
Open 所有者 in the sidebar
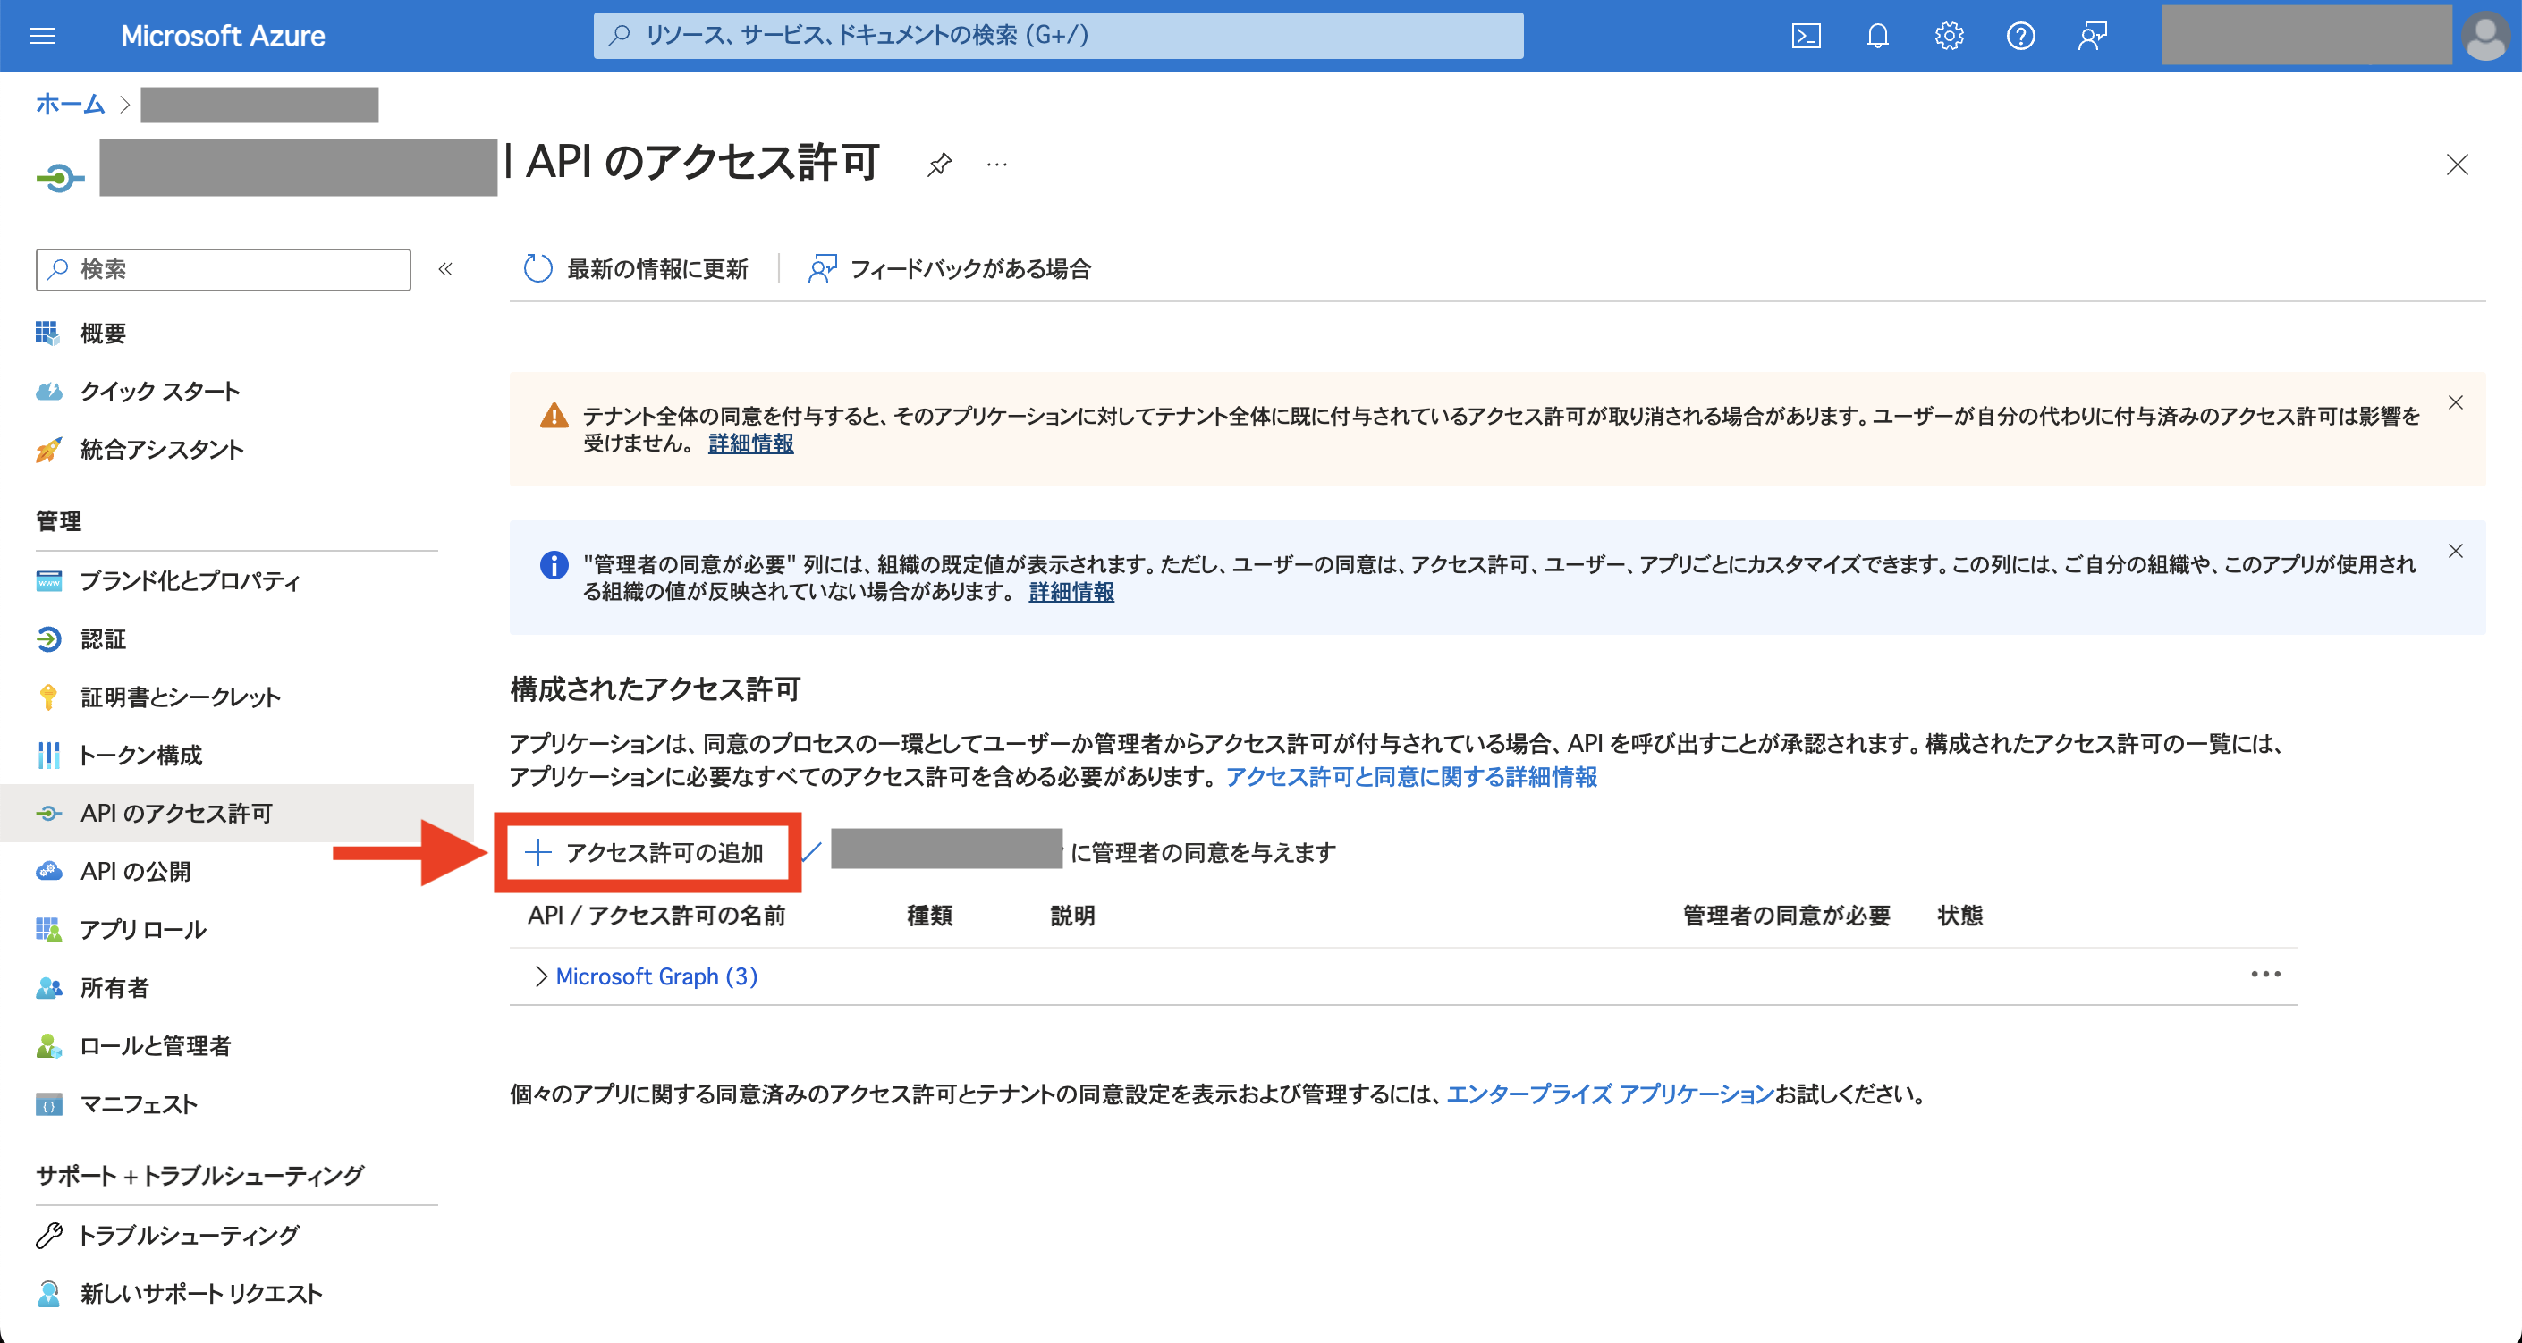tap(114, 988)
